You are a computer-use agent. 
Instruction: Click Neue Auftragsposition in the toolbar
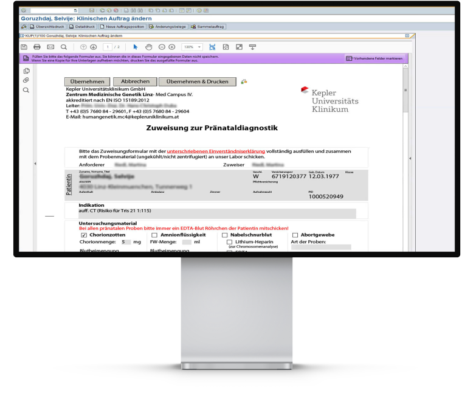pyautogui.click(x=121, y=27)
